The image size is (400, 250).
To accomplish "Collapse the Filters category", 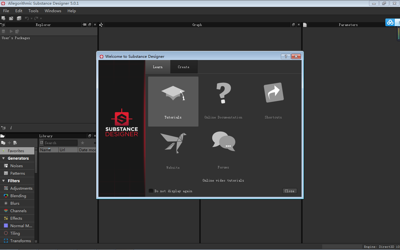I will tap(3, 181).
